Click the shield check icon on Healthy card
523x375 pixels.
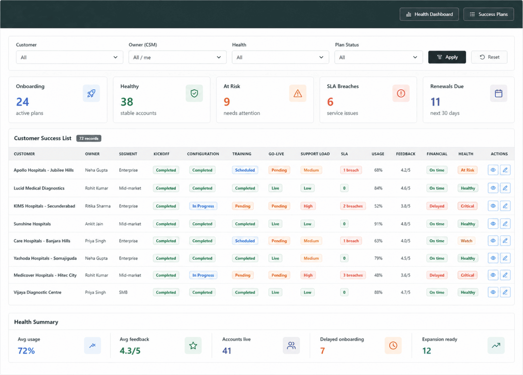[194, 93]
